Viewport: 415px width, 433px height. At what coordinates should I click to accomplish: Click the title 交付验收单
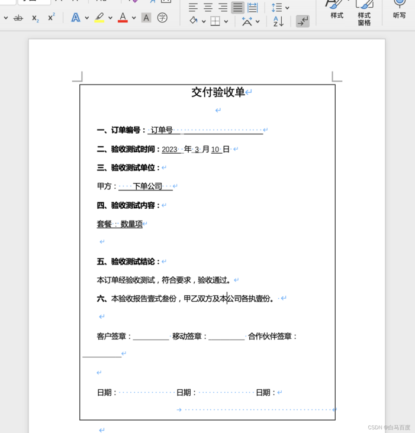[218, 92]
